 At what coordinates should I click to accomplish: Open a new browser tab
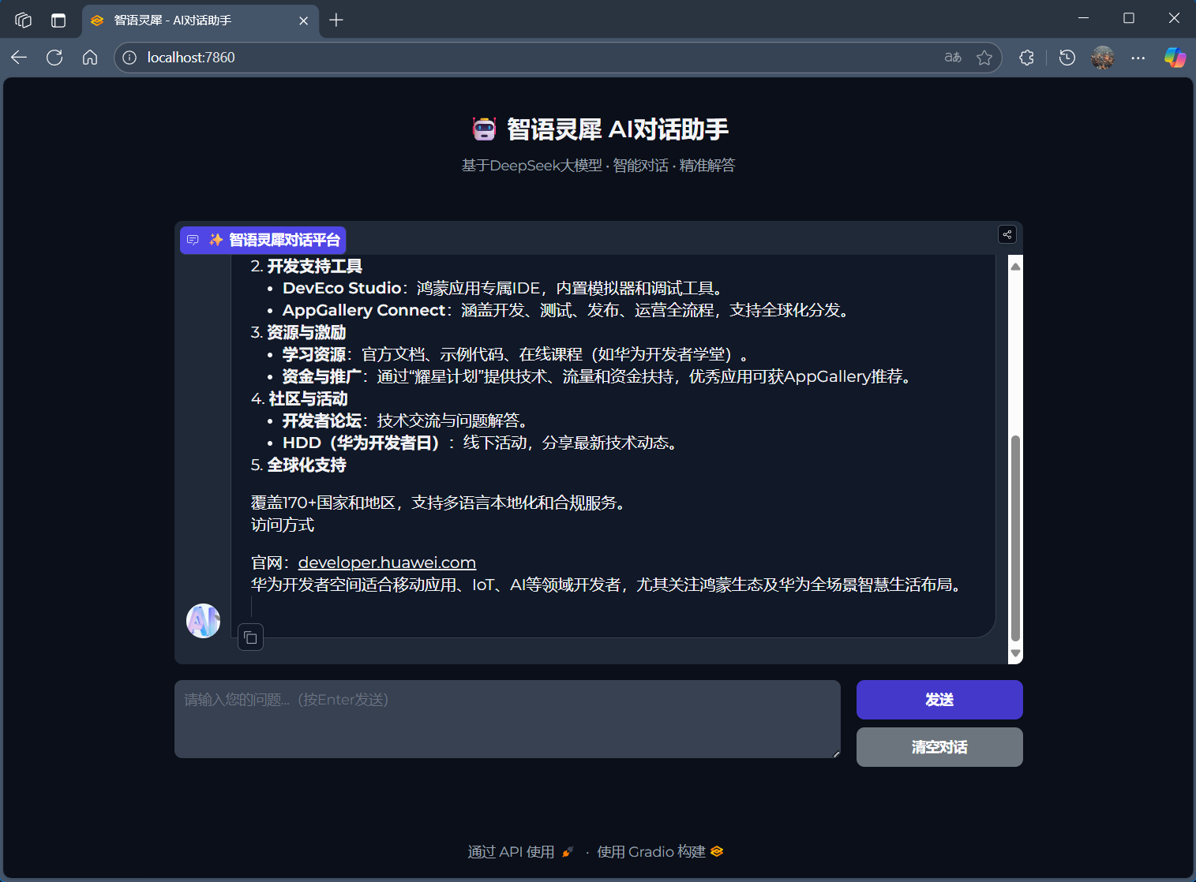pos(336,20)
